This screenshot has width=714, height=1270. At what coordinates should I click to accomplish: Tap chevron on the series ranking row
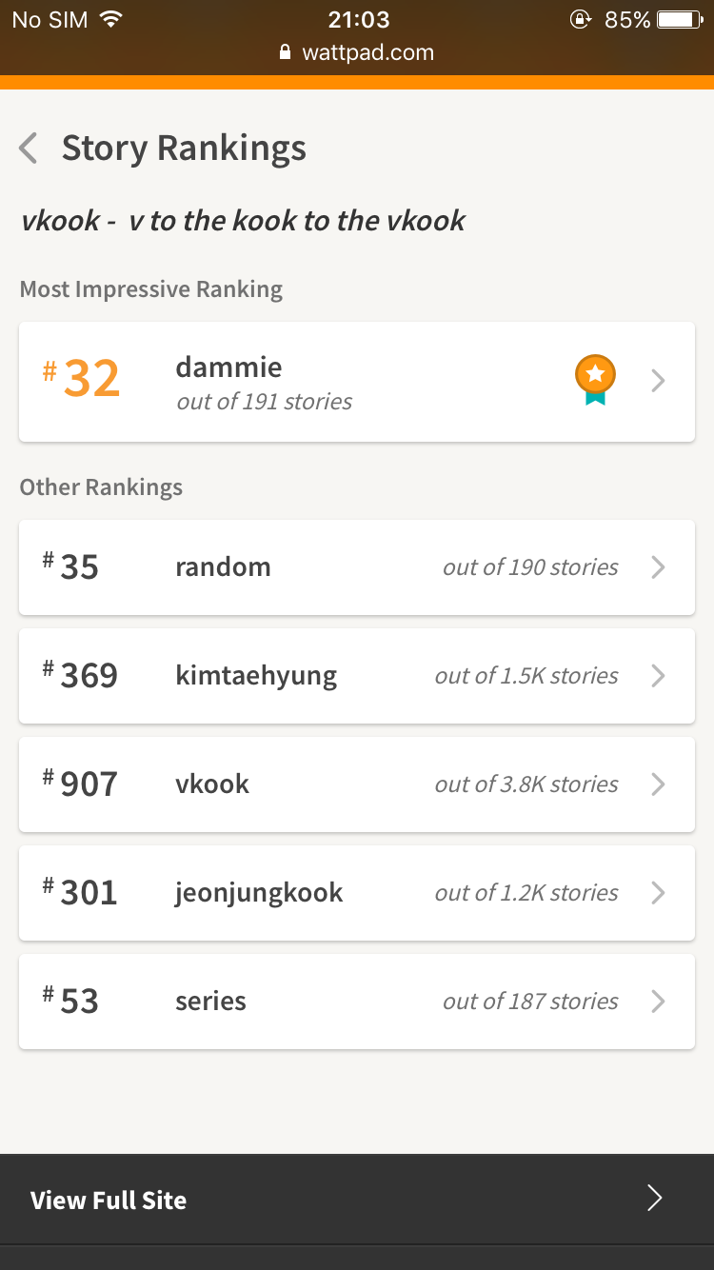tap(658, 1002)
